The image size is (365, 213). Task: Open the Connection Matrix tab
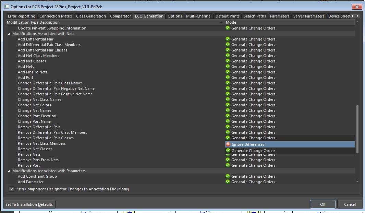tap(56, 16)
